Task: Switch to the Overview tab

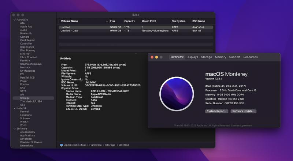Action: pos(177,57)
